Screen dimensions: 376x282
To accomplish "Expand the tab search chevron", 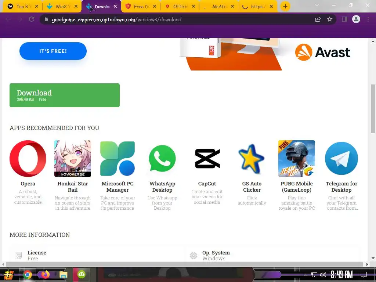I will pyautogui.click(x=317, y=5).
